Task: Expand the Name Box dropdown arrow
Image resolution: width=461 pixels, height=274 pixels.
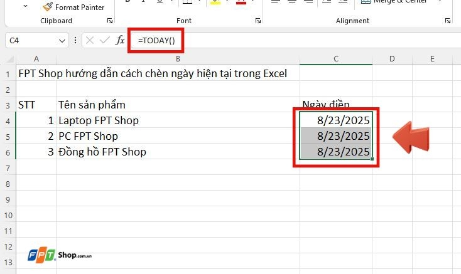Action: pyautogui.click(x=62, y=41)
